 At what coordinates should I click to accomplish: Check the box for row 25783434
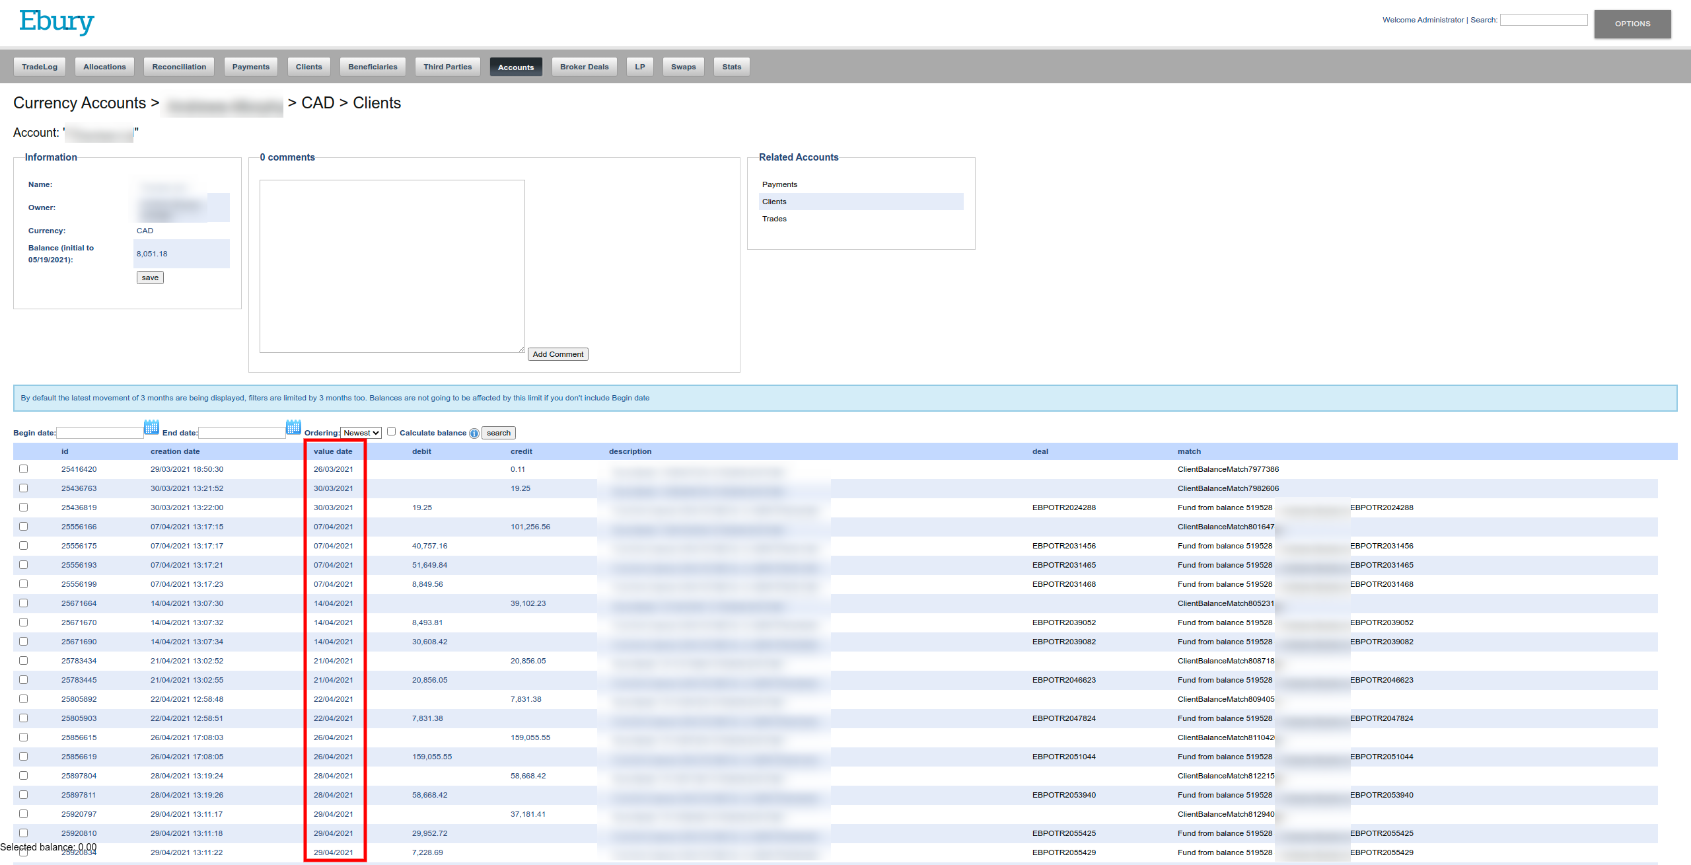(x=24, y=661)
